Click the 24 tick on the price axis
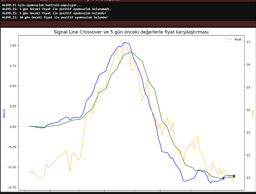This screenshot has height=194, width=256. (248, 110)
